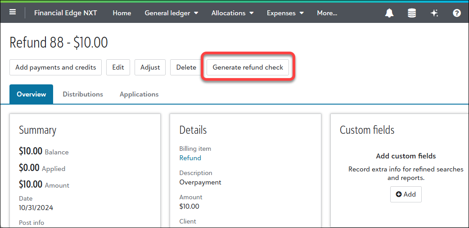Click the Edit button

click(118, 67)
